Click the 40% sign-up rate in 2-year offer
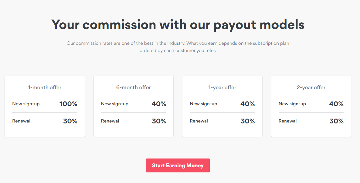The height and width of the screenshot is (183, 360). click(x=336, y=104)
